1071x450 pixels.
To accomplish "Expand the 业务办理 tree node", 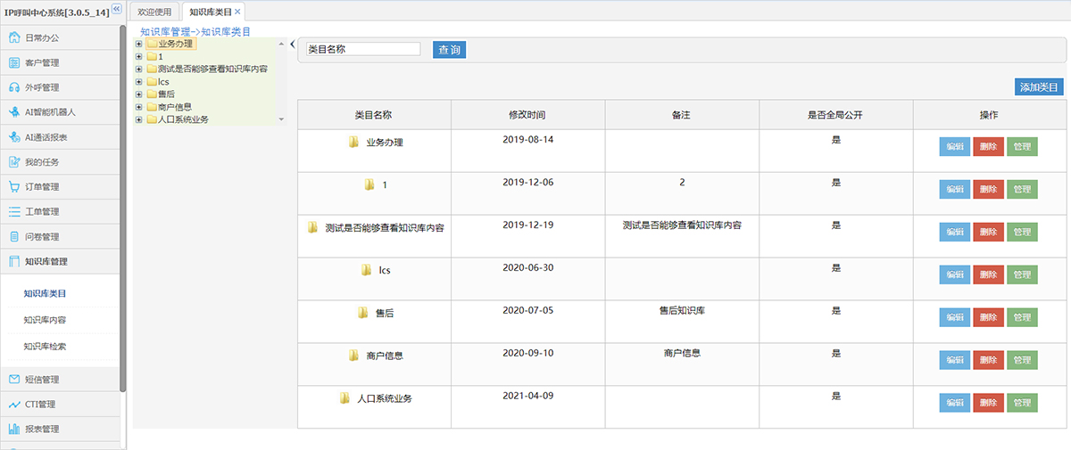I will (x=138, y=44).
